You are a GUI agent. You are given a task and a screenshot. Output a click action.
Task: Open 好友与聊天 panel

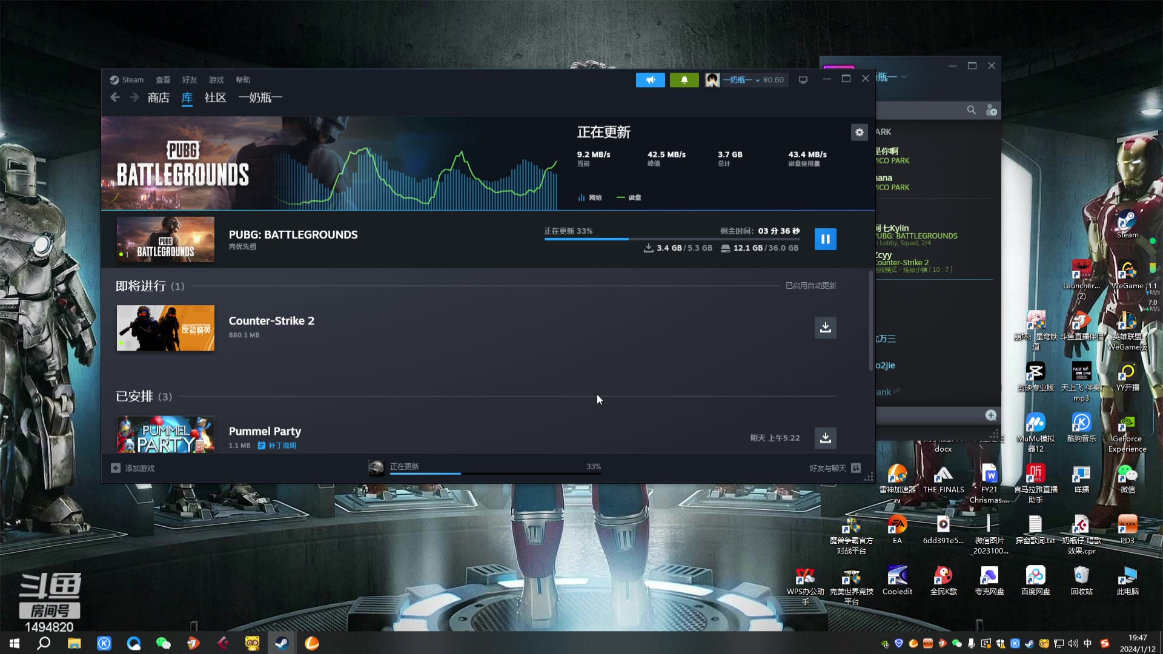click(835, 468)
